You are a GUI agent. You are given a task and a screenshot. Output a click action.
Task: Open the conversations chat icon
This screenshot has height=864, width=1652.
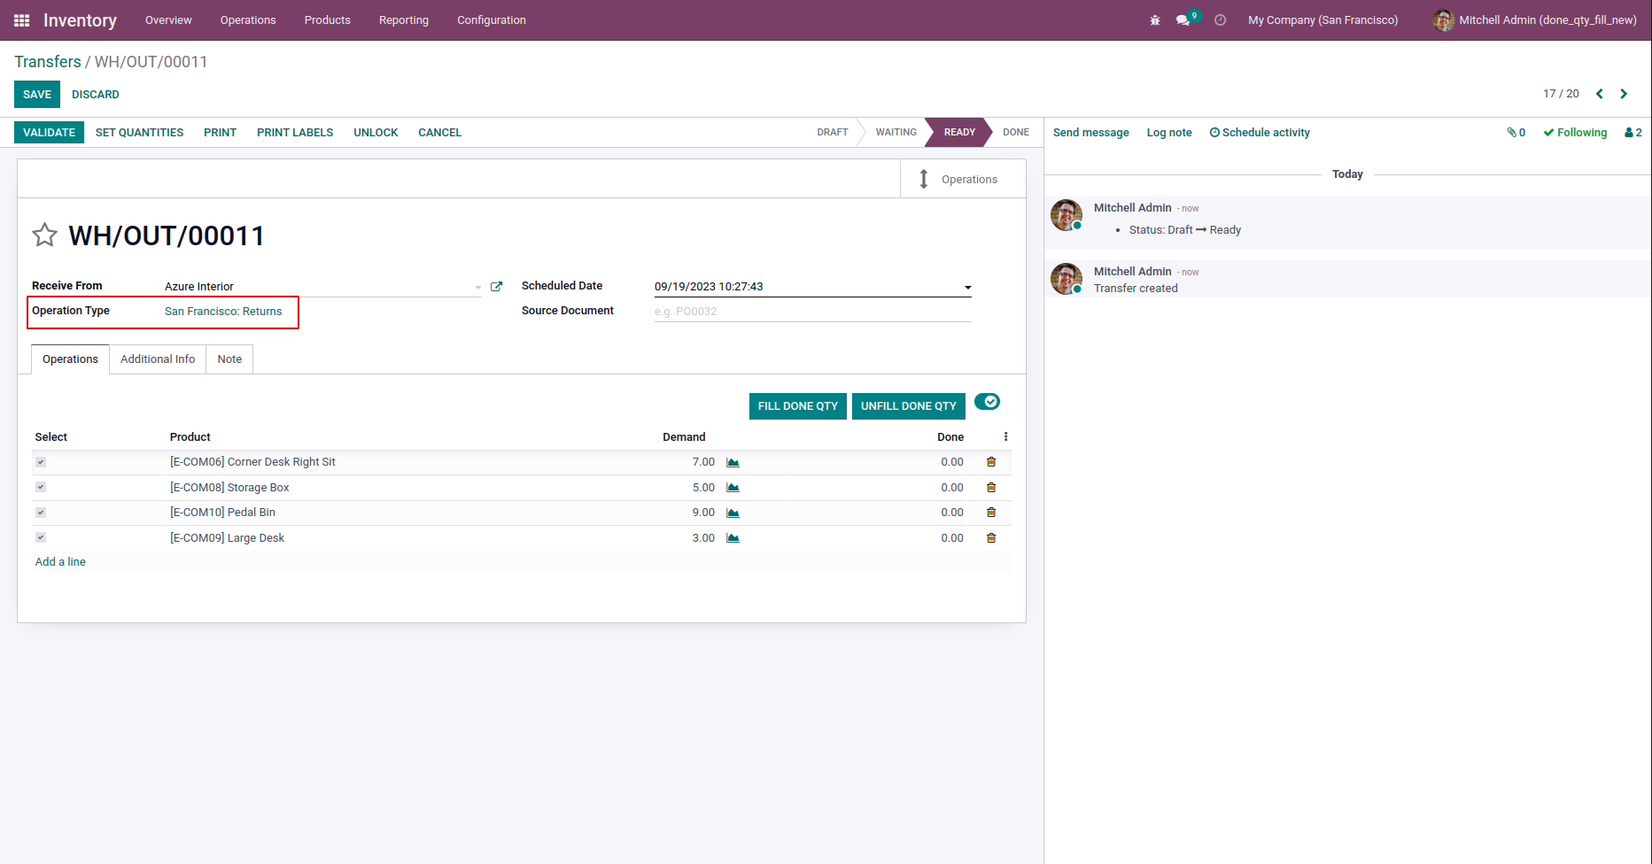coord(1183,20)
